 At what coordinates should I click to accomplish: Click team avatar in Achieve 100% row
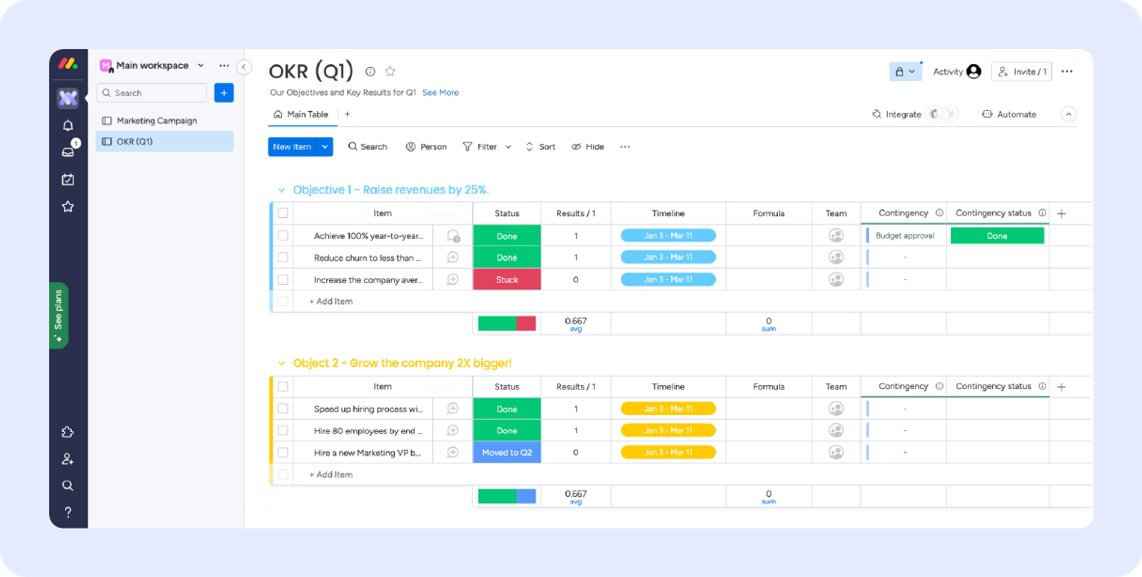(836, 235)
